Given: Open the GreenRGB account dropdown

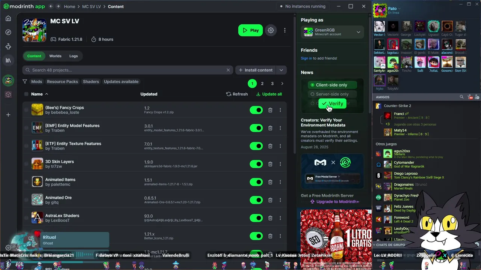Looking at the screenshot, I should coord(332,32).
